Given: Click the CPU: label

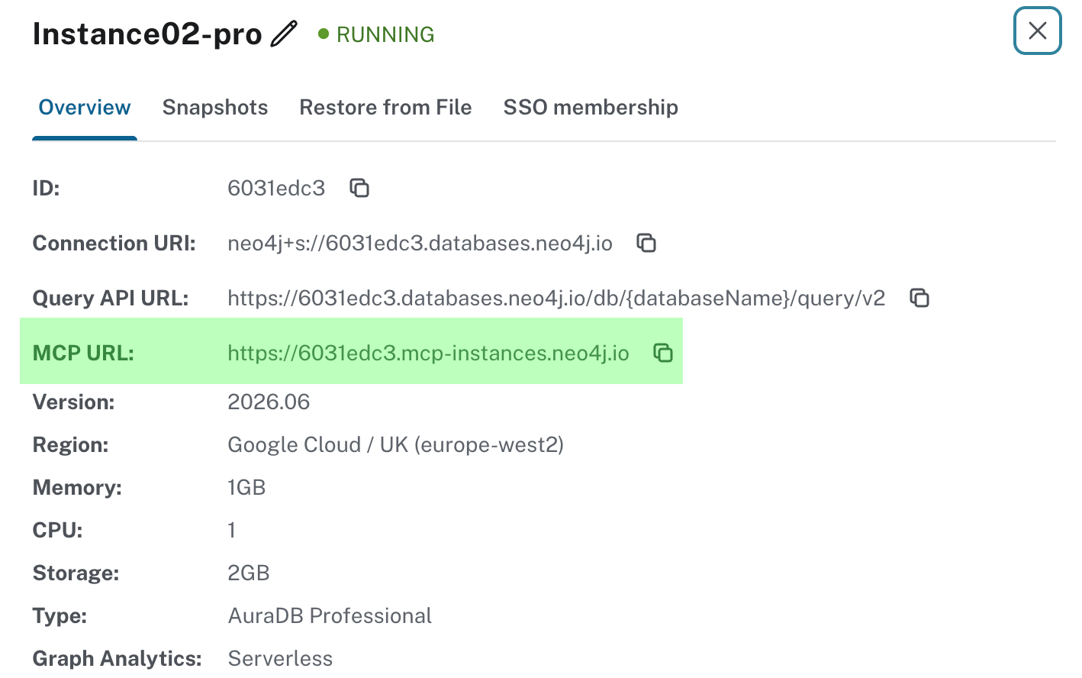Looking at the screenshot, I should (x=58, y=530).
